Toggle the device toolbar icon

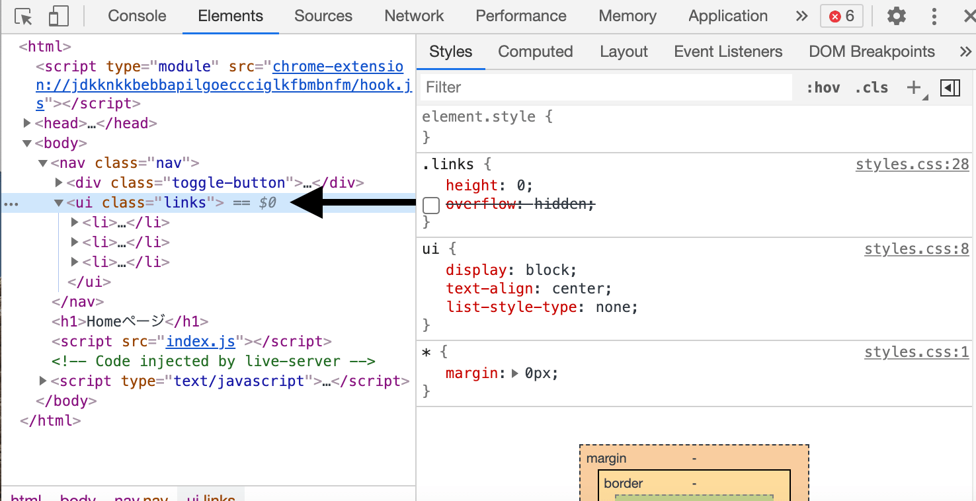pos(59,17)
